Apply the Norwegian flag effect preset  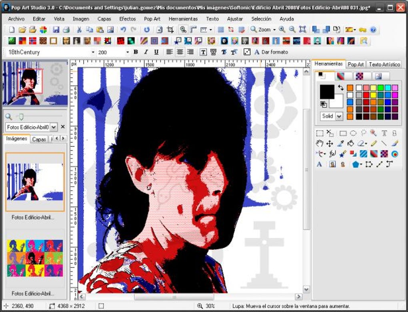coord(32,41)
